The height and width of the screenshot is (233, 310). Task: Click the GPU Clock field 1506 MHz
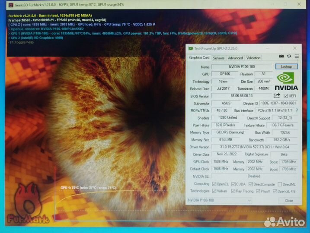click(221, 161)
